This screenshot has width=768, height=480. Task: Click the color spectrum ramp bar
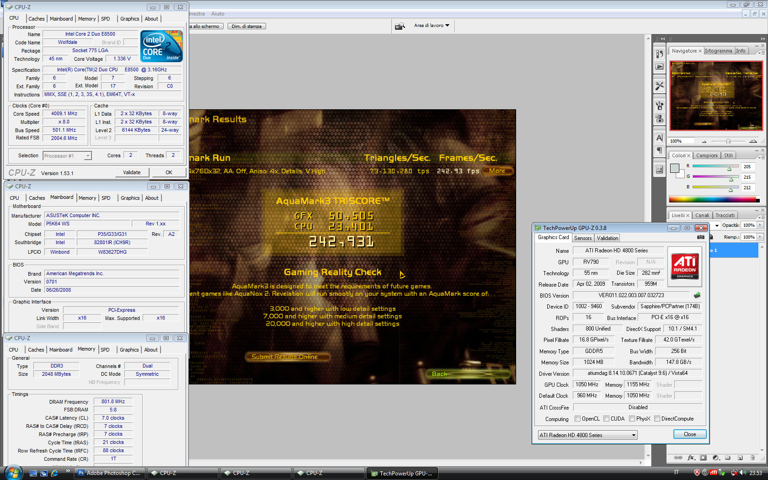pos(714,199)
